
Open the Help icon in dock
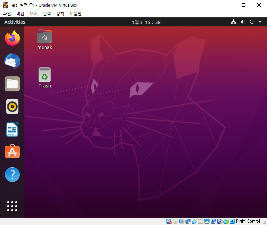pyautogui.click(x=12, y=175)
